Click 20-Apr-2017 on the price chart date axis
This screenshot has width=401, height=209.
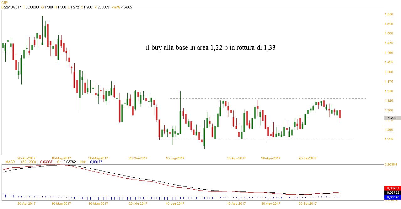click(26, 158)
